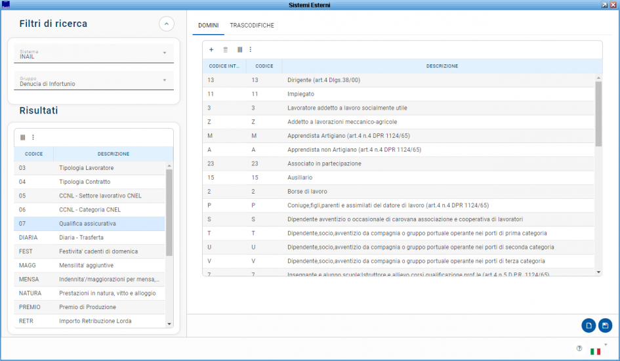Click the Italian flag language icon
The image size is (620, 361).
pyautogui.click(x=596, y=351)
